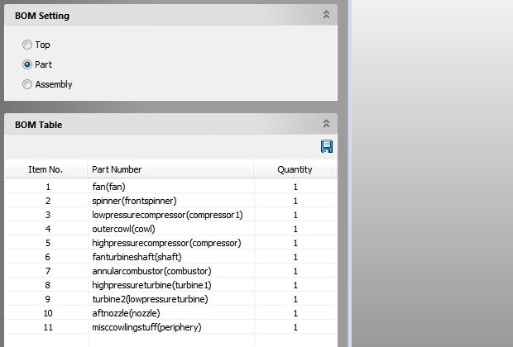Select the aftnozzle(nozzle) entry
Image resolution: width=513 pixels, height=347 pixels.
tap(126, 313)
